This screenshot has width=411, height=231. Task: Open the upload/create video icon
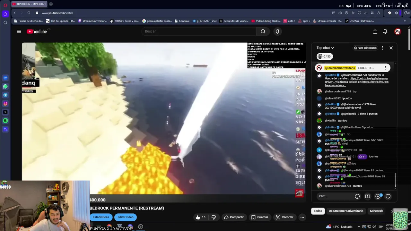point(375,31)
